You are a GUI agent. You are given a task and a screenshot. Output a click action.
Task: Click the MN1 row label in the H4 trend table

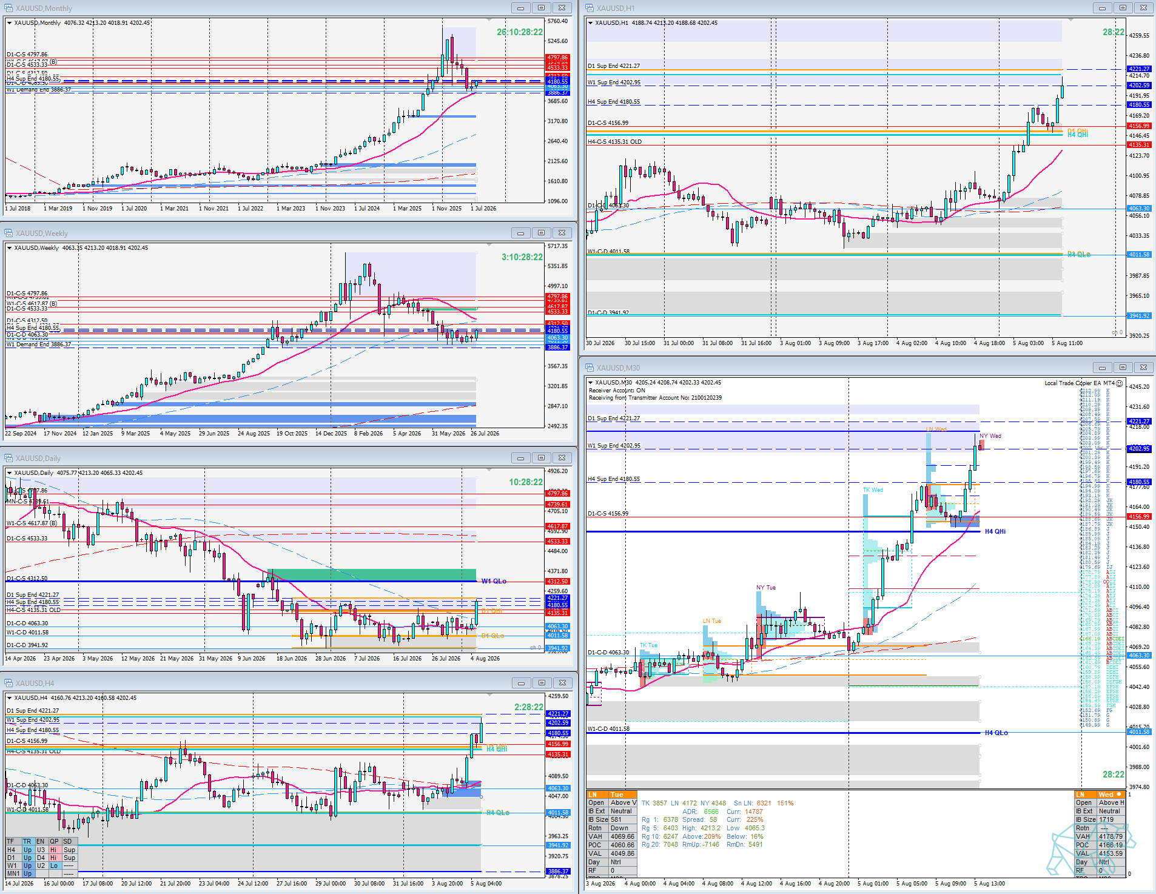tap(13, 874)
